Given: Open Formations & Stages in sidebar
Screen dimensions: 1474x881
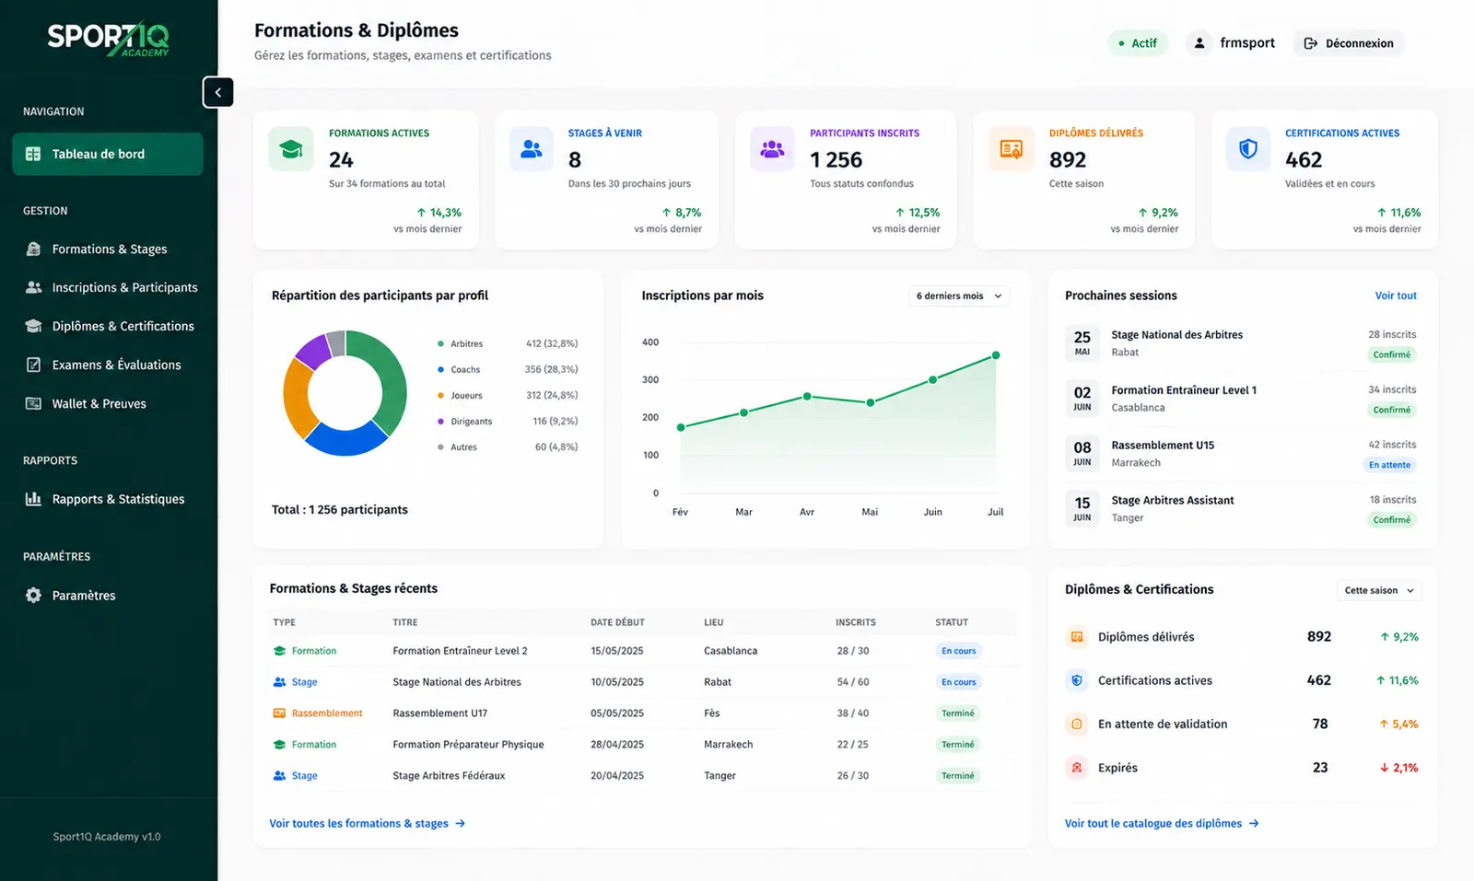Looking at the screenshot, I should click(x=108, y=249).
